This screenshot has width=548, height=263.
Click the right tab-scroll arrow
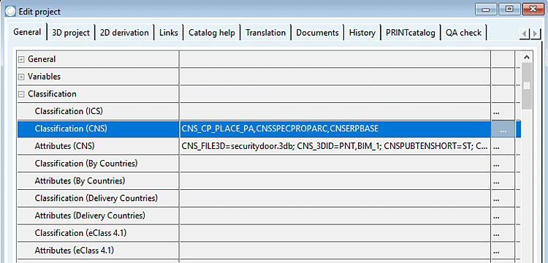pos(535,34)
